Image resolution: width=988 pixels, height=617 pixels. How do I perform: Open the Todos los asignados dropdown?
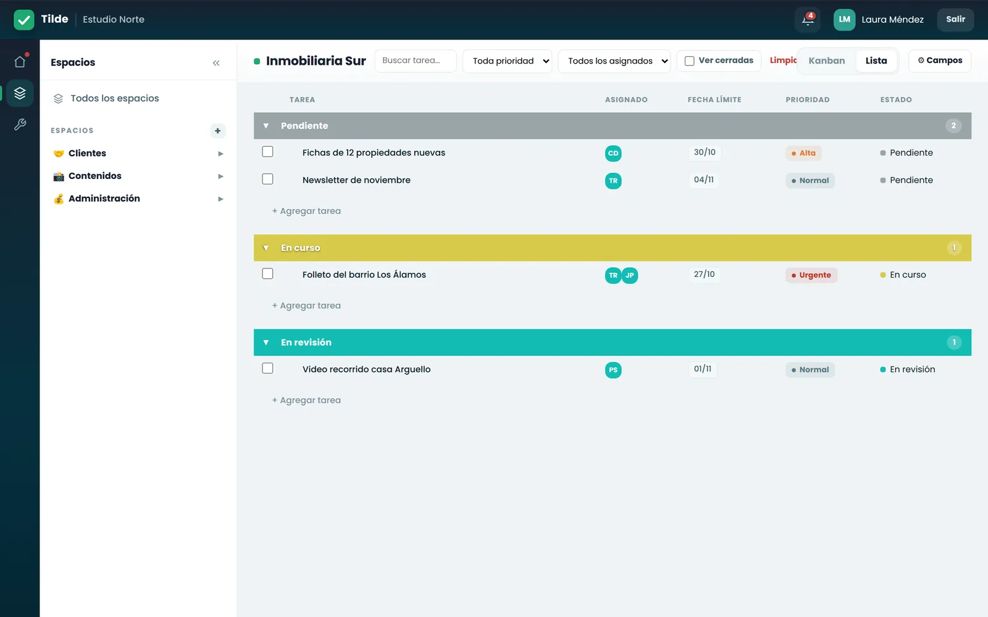click(x=614, y=61)
